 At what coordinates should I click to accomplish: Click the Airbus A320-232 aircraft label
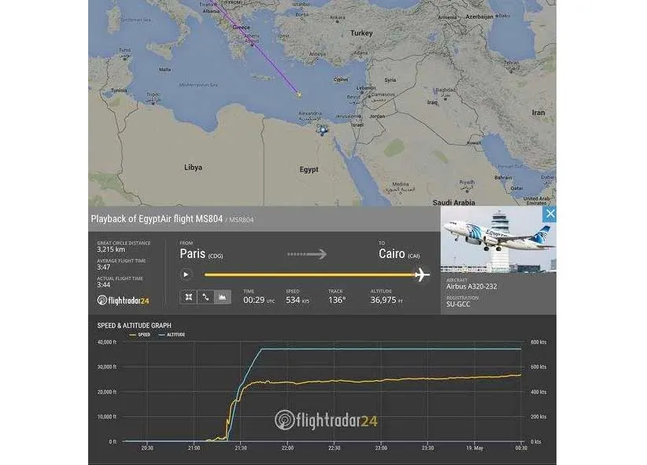[x=471, y=286]
